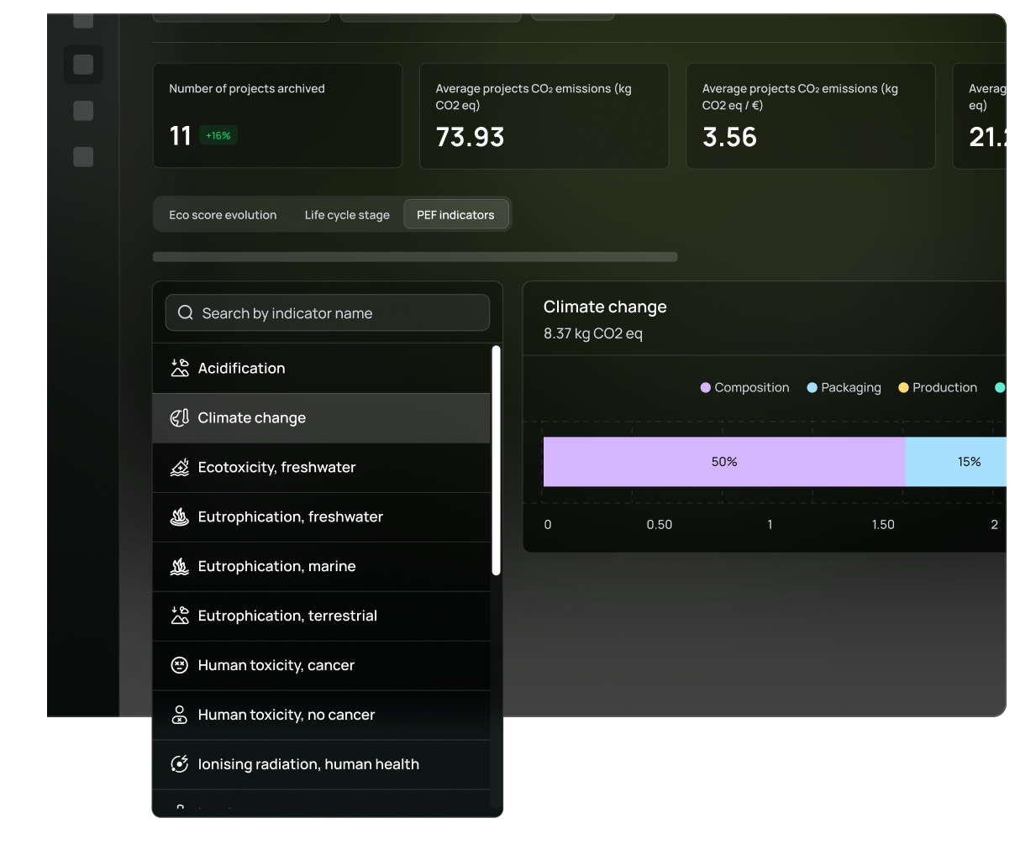Toggle the Composition legend item
Screen dimensions: 1015x844
[744, 387]
